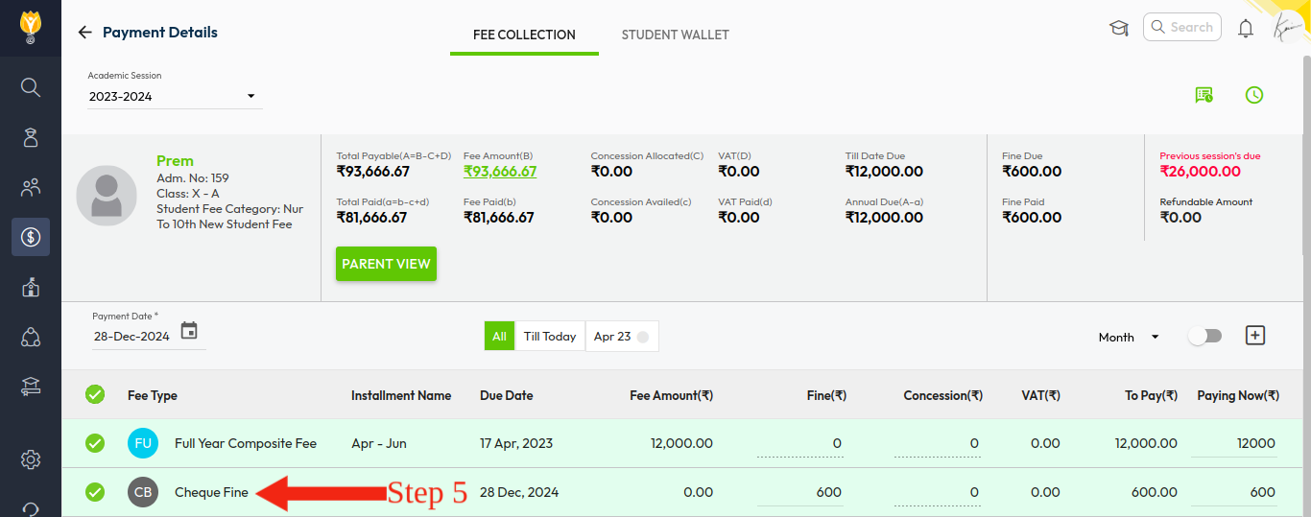
Task: Click the back arrow beside Payment Details
Action: click(x=84, y=33)
